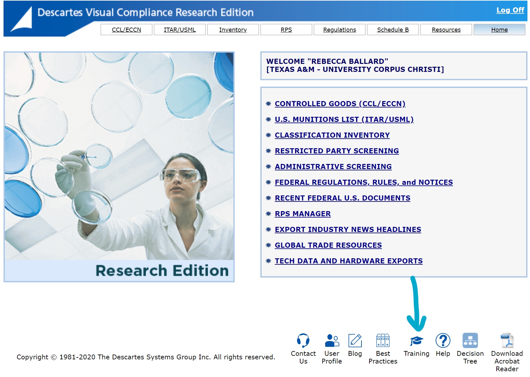Image resolution: width=530 pixels, height=377 pixels.
Task: Click the User Profile label
Action: [x=332, y=357]
